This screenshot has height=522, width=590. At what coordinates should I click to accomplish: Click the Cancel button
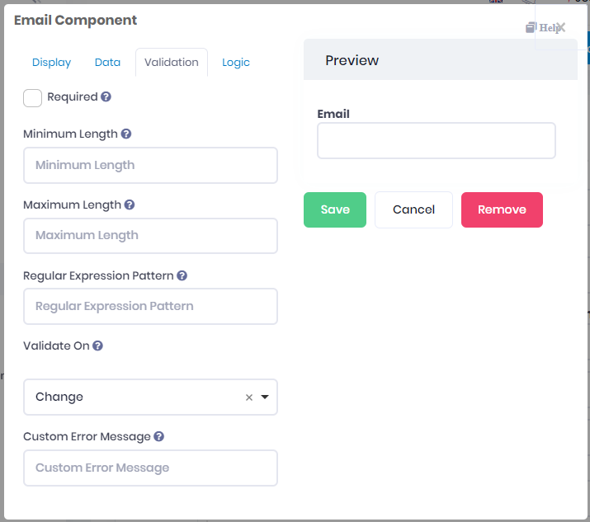point(413,209)
